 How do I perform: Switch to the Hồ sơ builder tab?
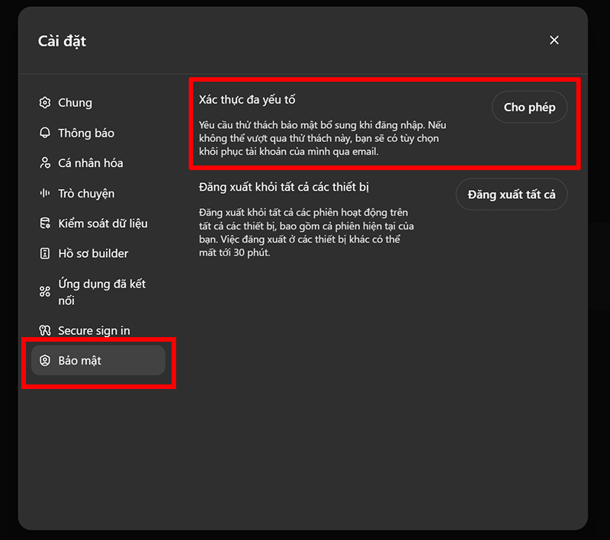(x=98, y=254)
